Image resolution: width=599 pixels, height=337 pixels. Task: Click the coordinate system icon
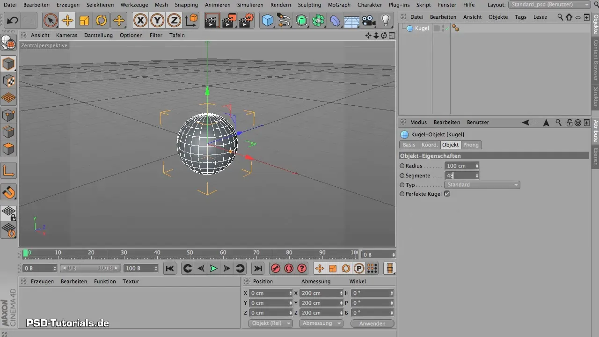pos(191,21)
